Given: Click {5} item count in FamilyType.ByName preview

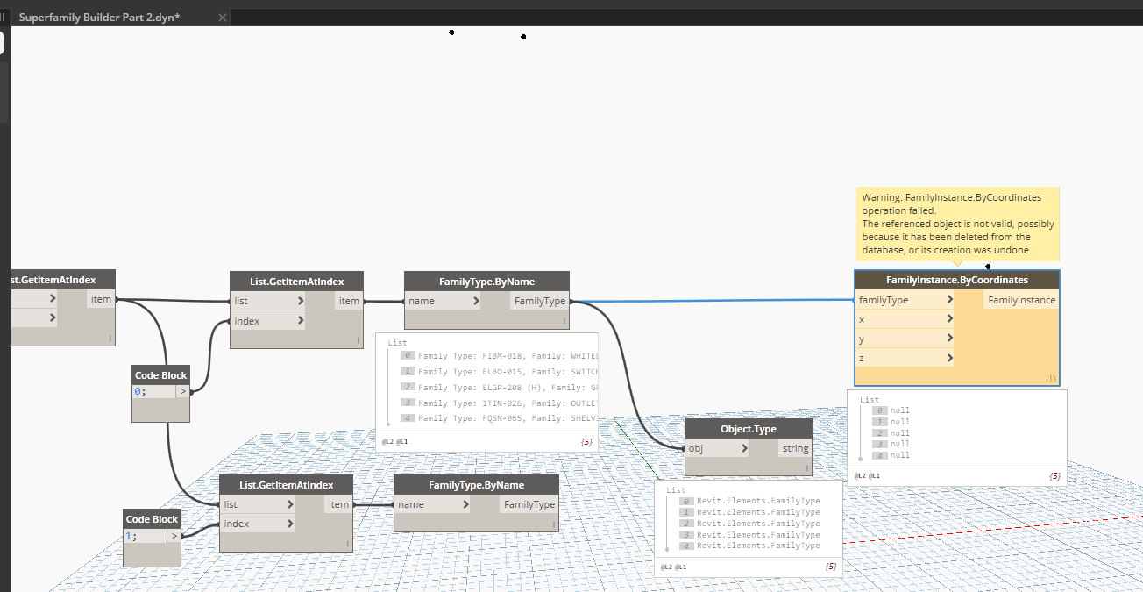Looking at the screenshot, I should [x=586, y=441].
